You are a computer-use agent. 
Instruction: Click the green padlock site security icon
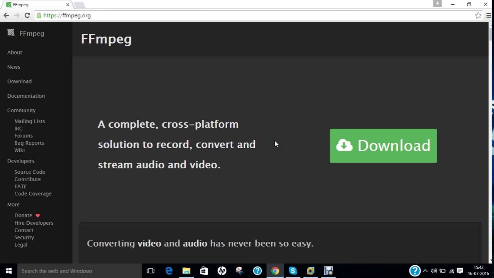(x=39, y=15)
